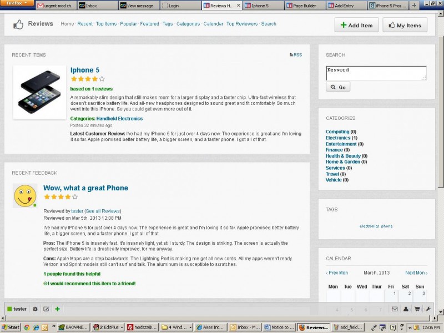Go to previous month in calendar
The height and width of the screenshot is (333, 444).
click(337, 273)
